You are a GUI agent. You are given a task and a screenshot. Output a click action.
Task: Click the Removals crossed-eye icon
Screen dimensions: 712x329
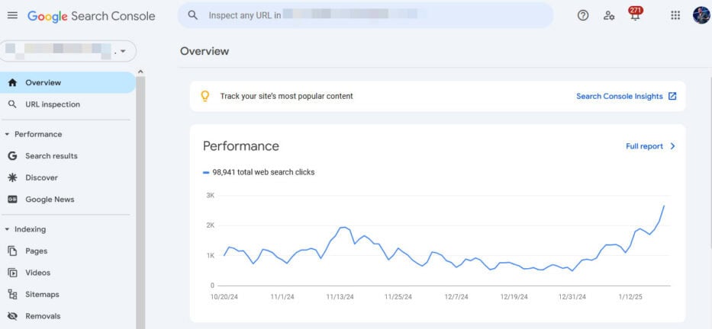tap(12, 316)
